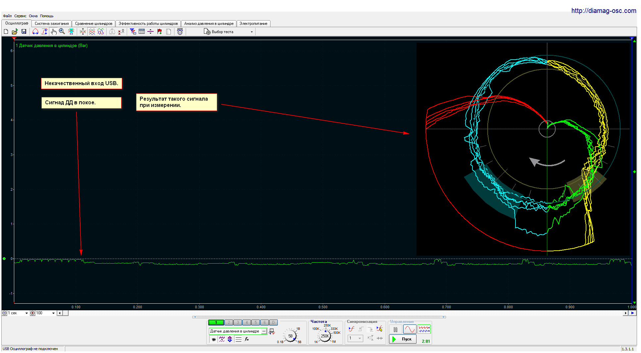Select the falling-edge step trigger icon
Screen dimensions: 641x353
coord(370,329)
